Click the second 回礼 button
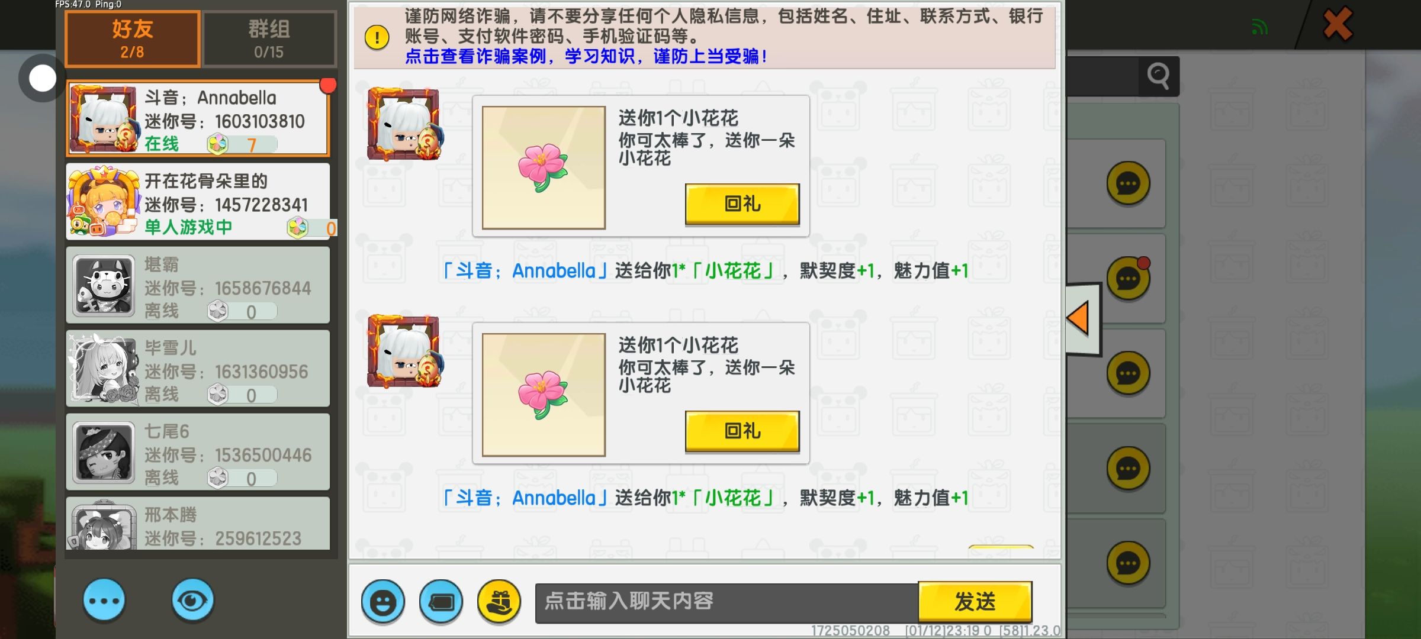1421x639 pixels. 742,431
